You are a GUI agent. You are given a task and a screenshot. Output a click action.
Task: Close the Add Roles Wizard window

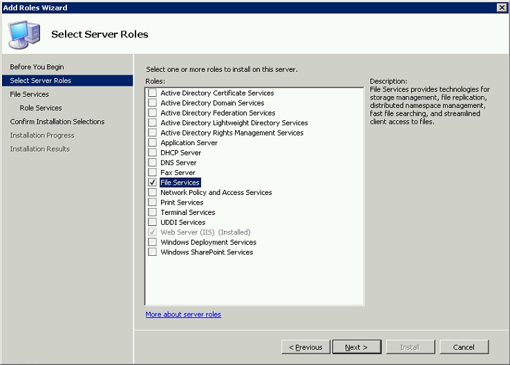click(x=502, y=8)
